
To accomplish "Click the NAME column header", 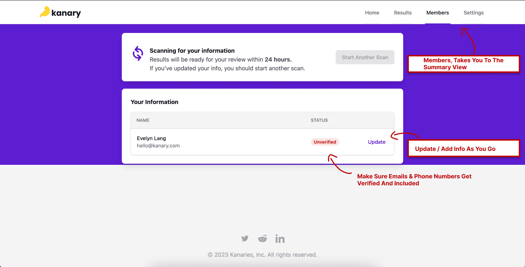I will tap(143, 120).
